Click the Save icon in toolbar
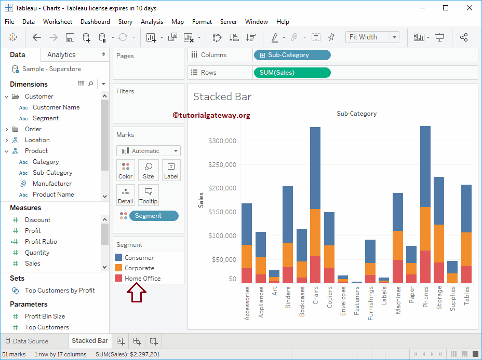The width and height of the screenshot is (482, 360). pyautogui.click(x=70, y=37)
